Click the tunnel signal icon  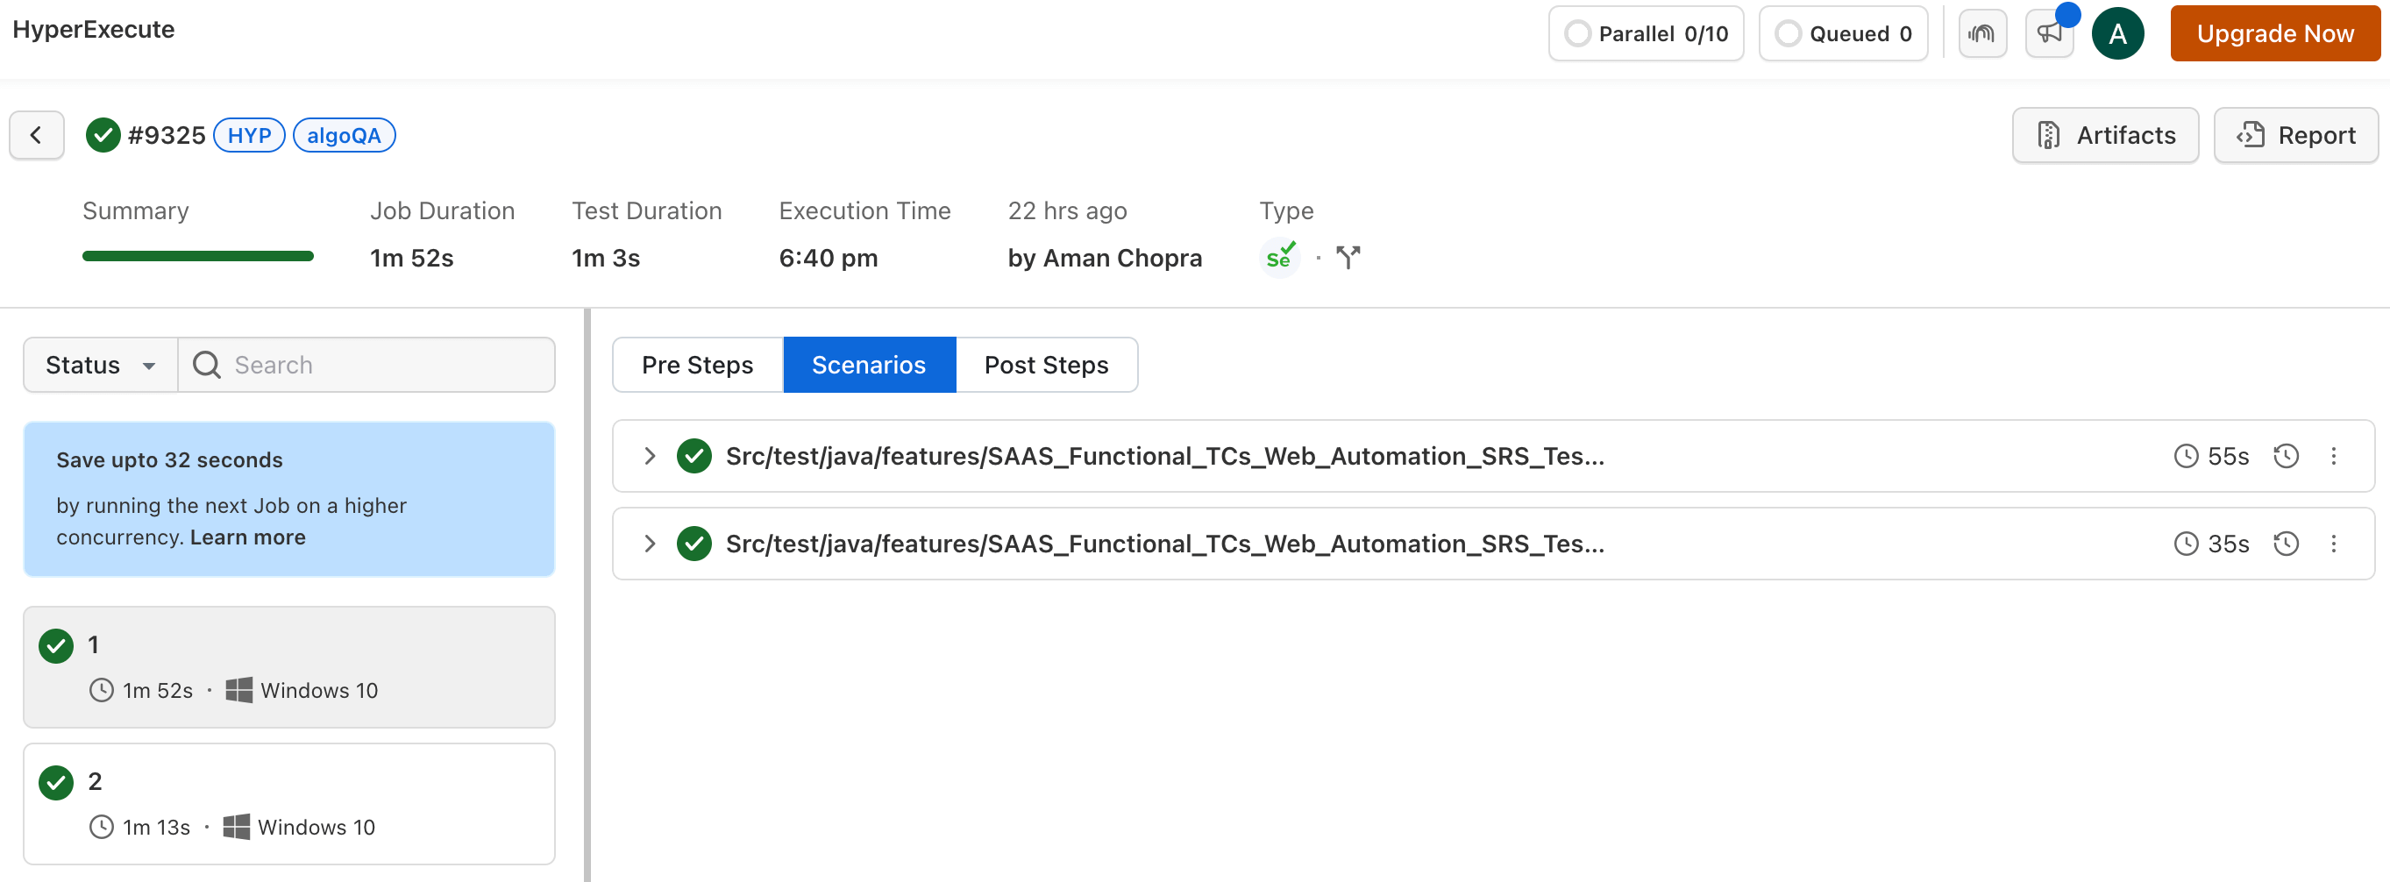point(1981,34)
